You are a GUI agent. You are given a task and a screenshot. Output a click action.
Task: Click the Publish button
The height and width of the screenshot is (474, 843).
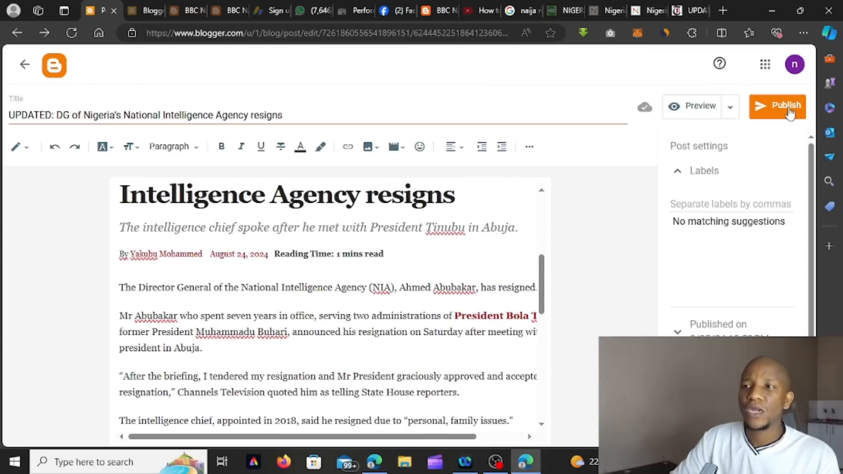pyautogui.click(x=777, y=106)
